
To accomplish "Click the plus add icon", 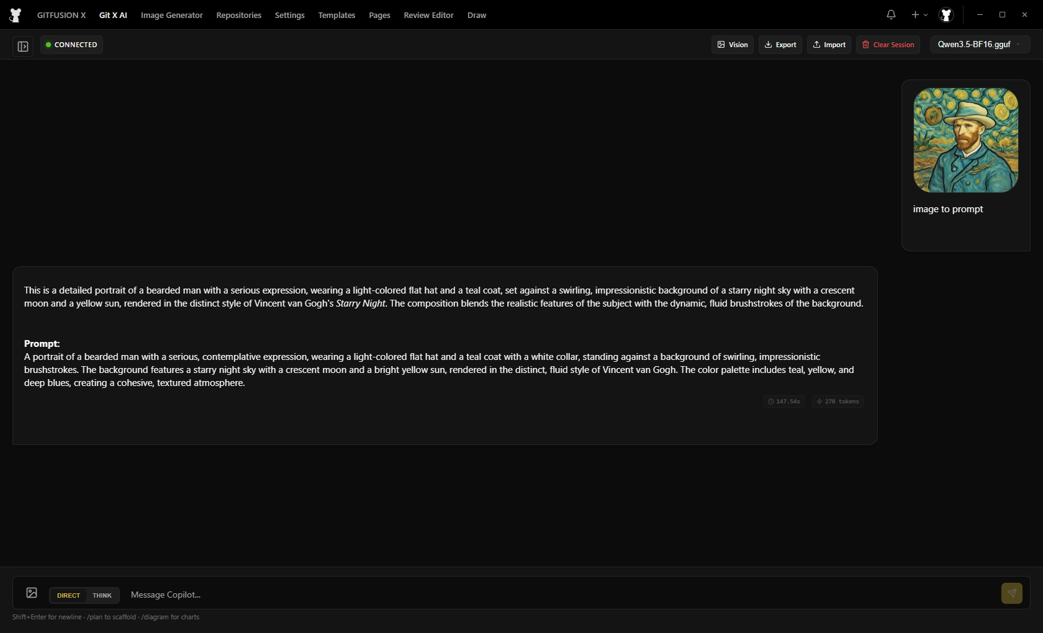I will tap(915, 14).
